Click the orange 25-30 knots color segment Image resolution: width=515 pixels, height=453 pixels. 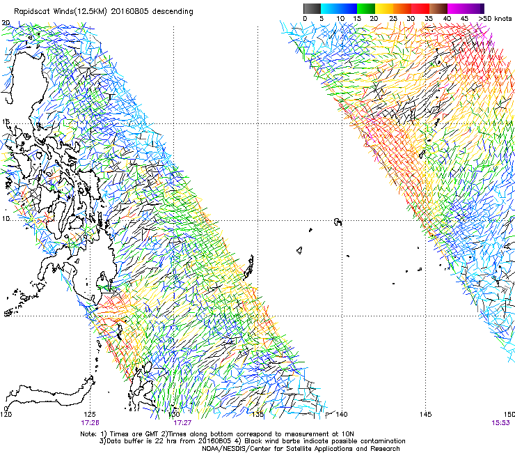(x=402, y=8)
